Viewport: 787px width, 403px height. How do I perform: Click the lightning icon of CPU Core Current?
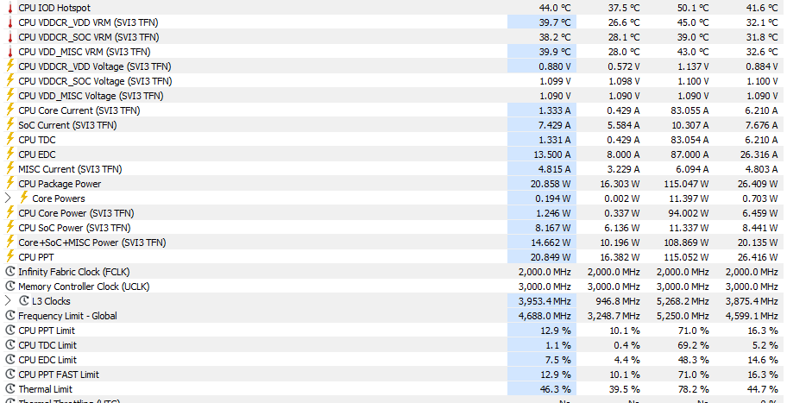(x=9, y=110)
